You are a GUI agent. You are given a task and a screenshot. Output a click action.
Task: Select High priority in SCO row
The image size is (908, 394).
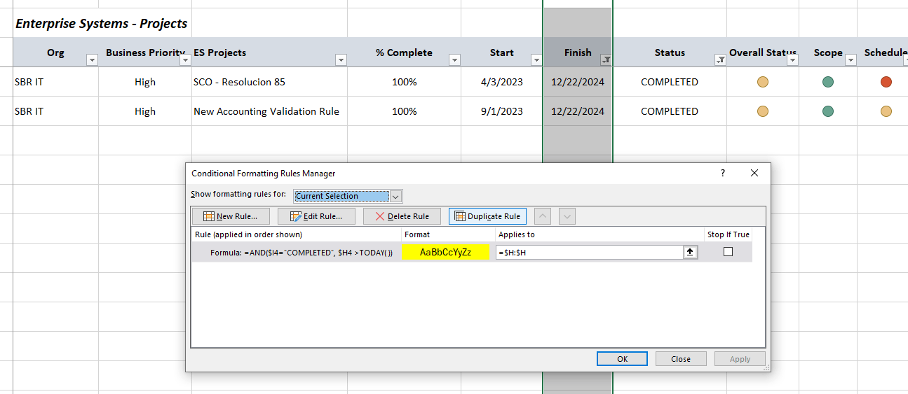pyautogui.click(x=145, y=82)
